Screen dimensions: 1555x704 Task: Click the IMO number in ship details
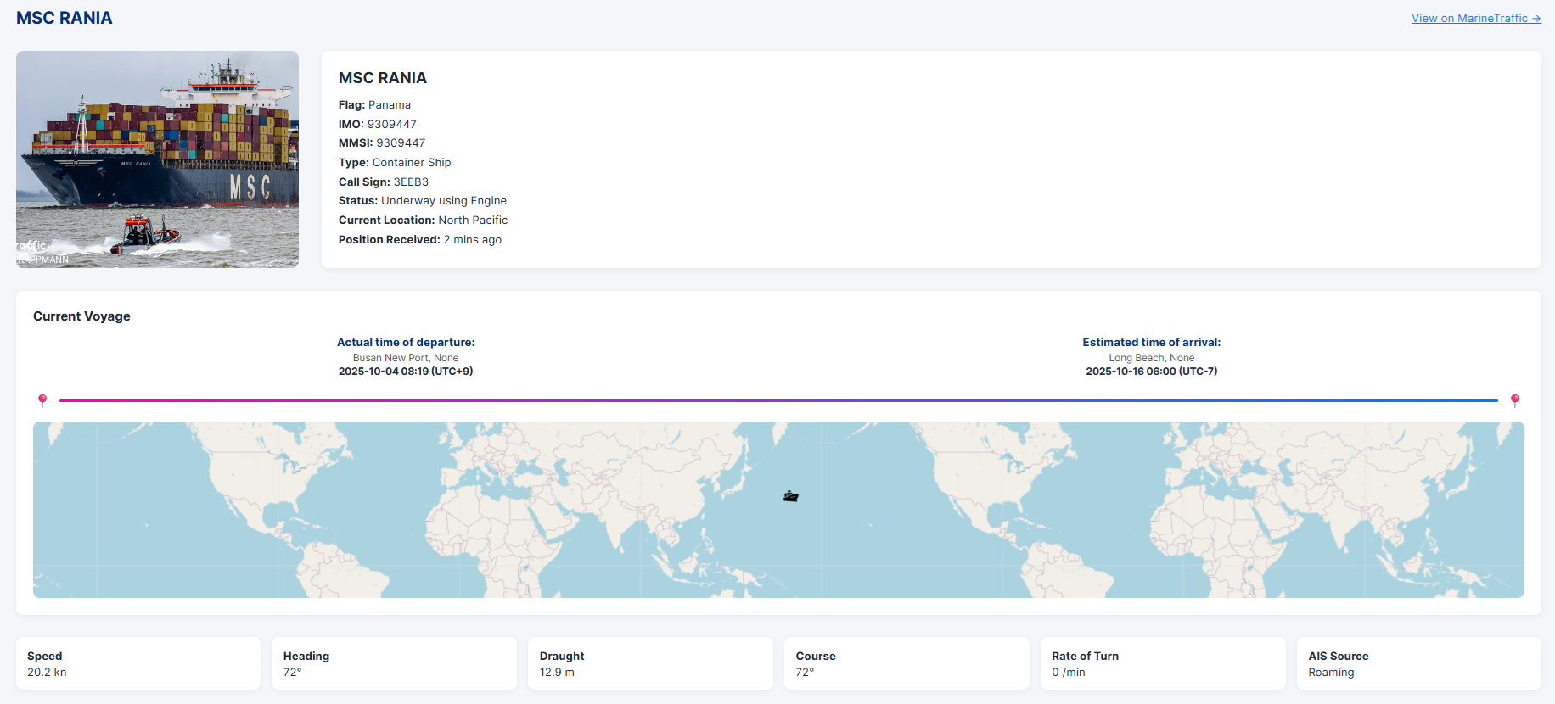[x=391, y=124]
